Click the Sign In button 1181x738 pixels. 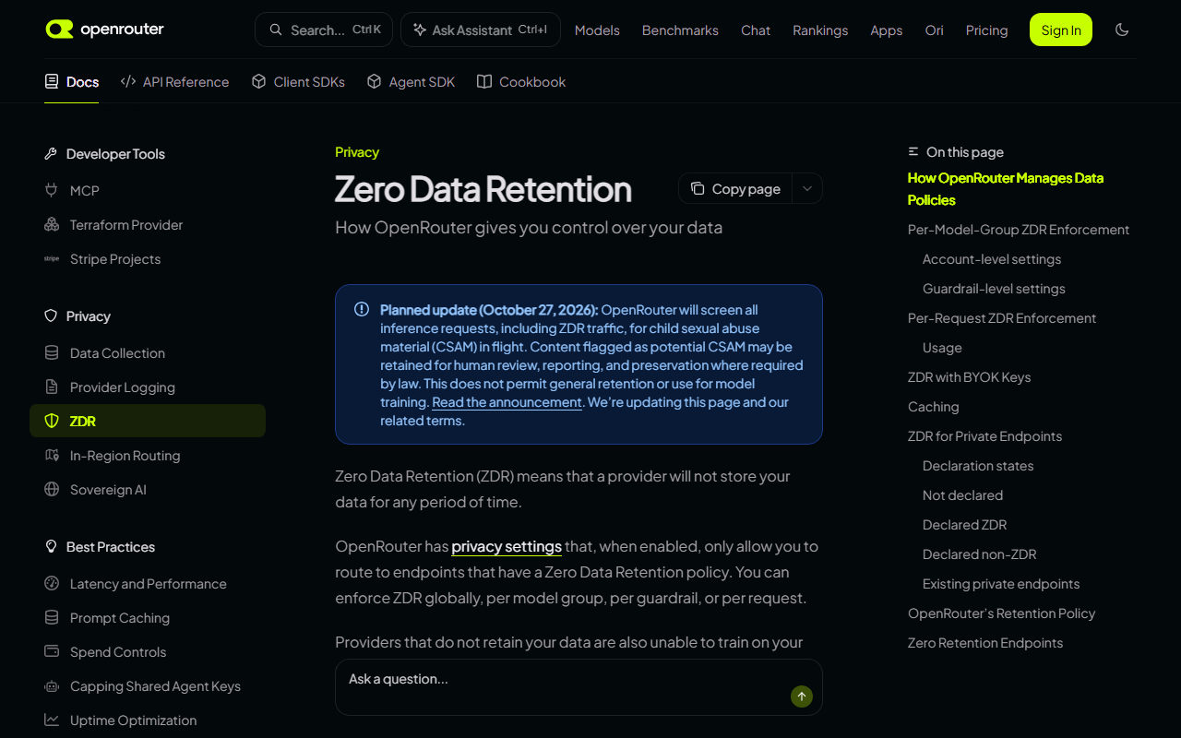1061,30
